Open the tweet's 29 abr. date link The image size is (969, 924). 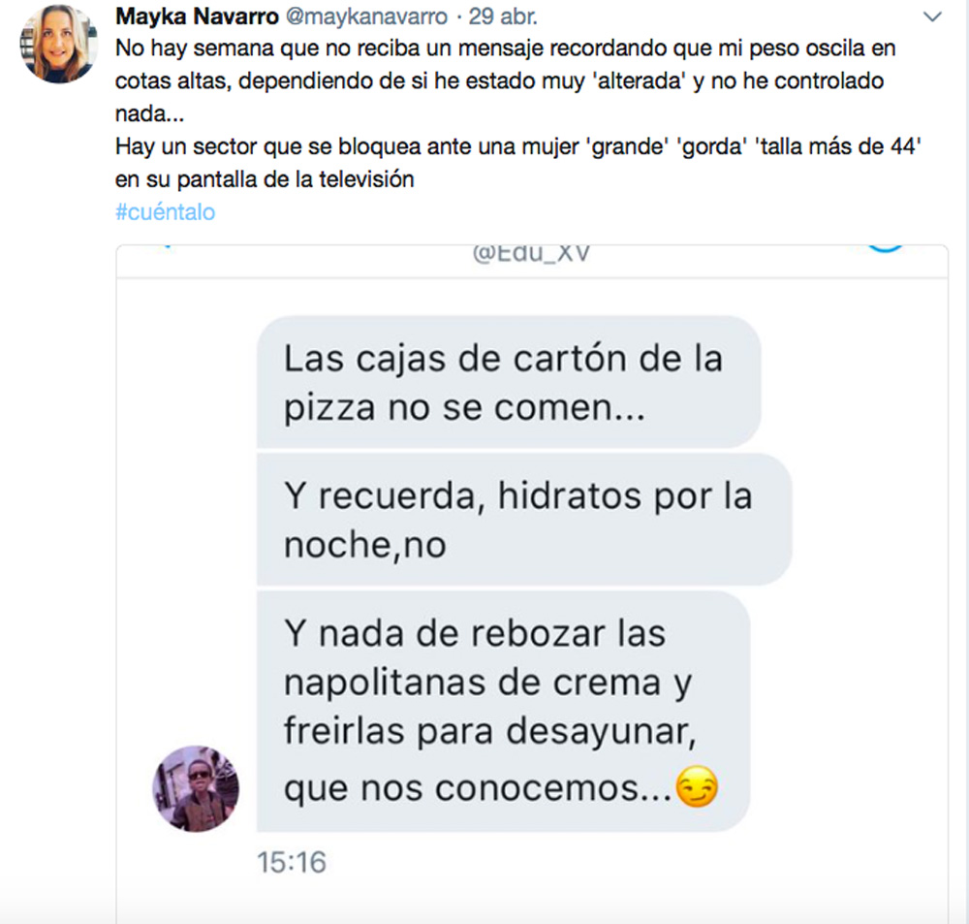(x=502, y=16)
